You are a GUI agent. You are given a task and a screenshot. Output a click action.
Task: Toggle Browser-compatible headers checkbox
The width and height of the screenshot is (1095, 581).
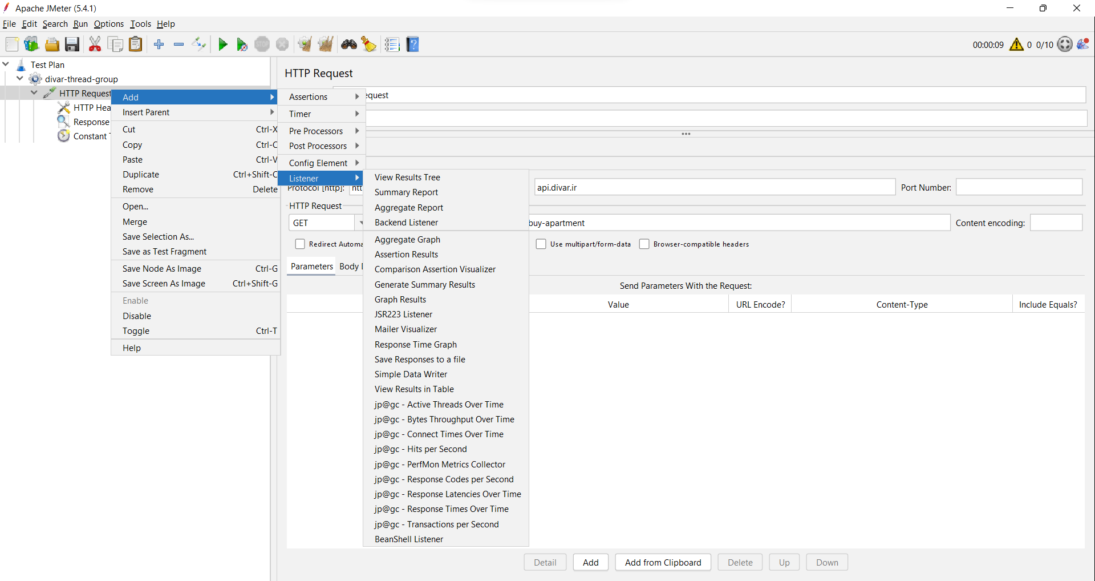644,244
